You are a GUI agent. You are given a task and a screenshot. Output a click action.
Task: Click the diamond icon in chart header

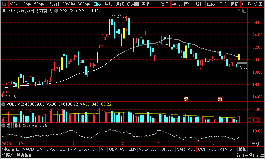click(238, 11)
